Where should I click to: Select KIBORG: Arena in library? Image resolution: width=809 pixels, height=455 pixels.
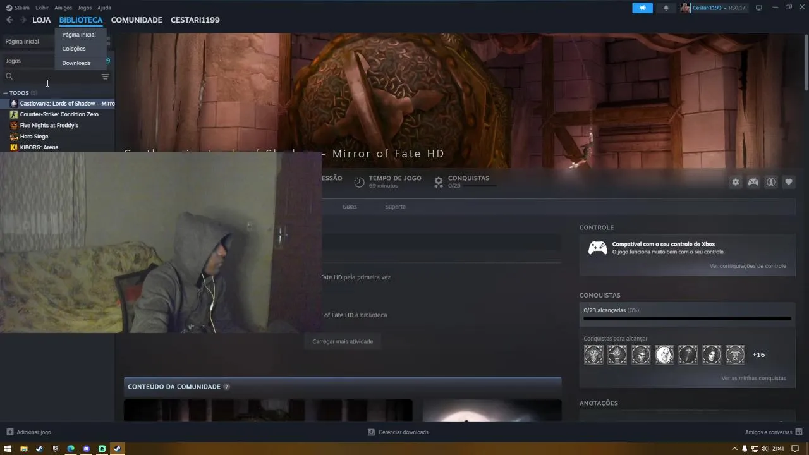[x=58, y=147]
